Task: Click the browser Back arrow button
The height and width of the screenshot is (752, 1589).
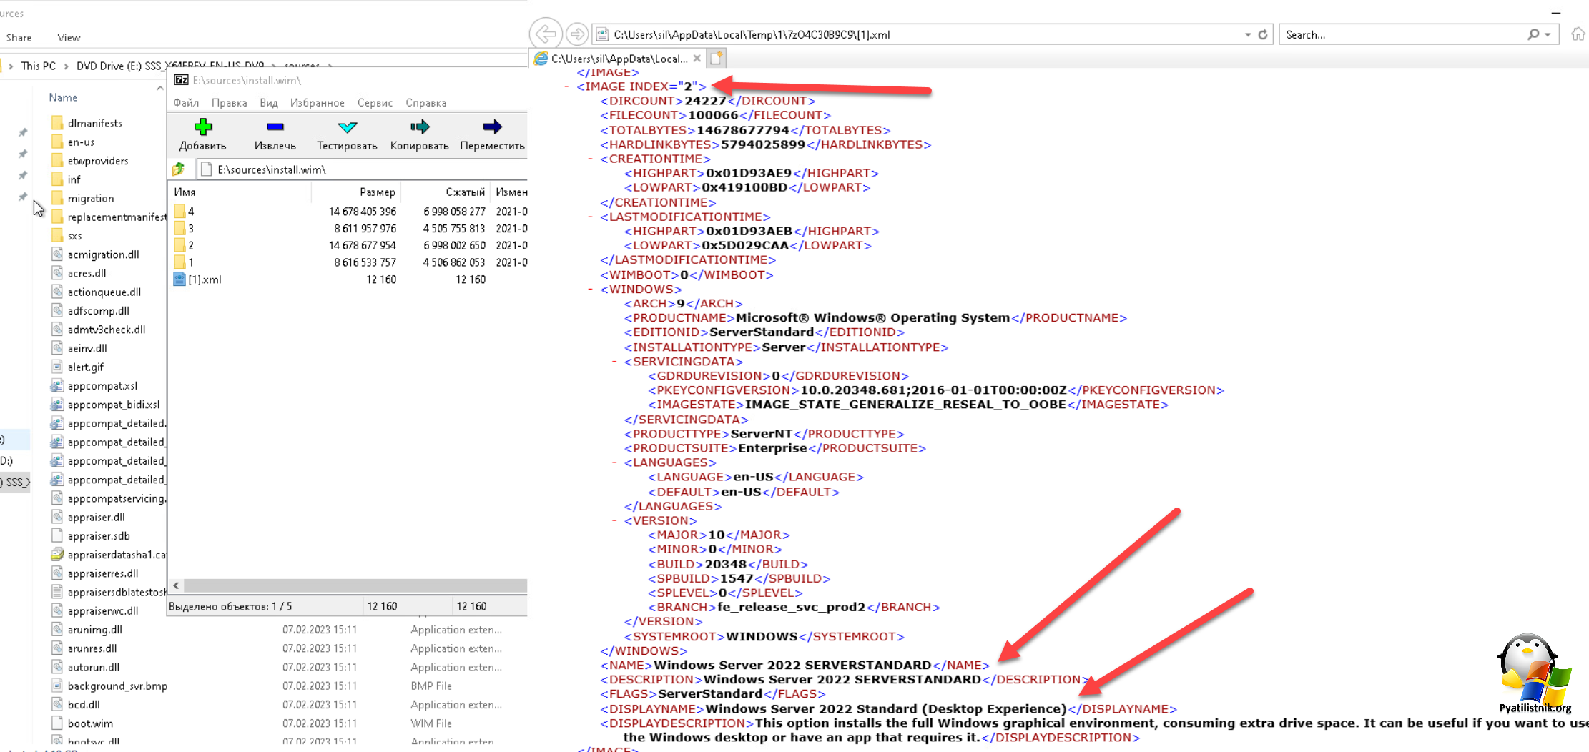Action: pyautogui.click(x=546, y=34)
